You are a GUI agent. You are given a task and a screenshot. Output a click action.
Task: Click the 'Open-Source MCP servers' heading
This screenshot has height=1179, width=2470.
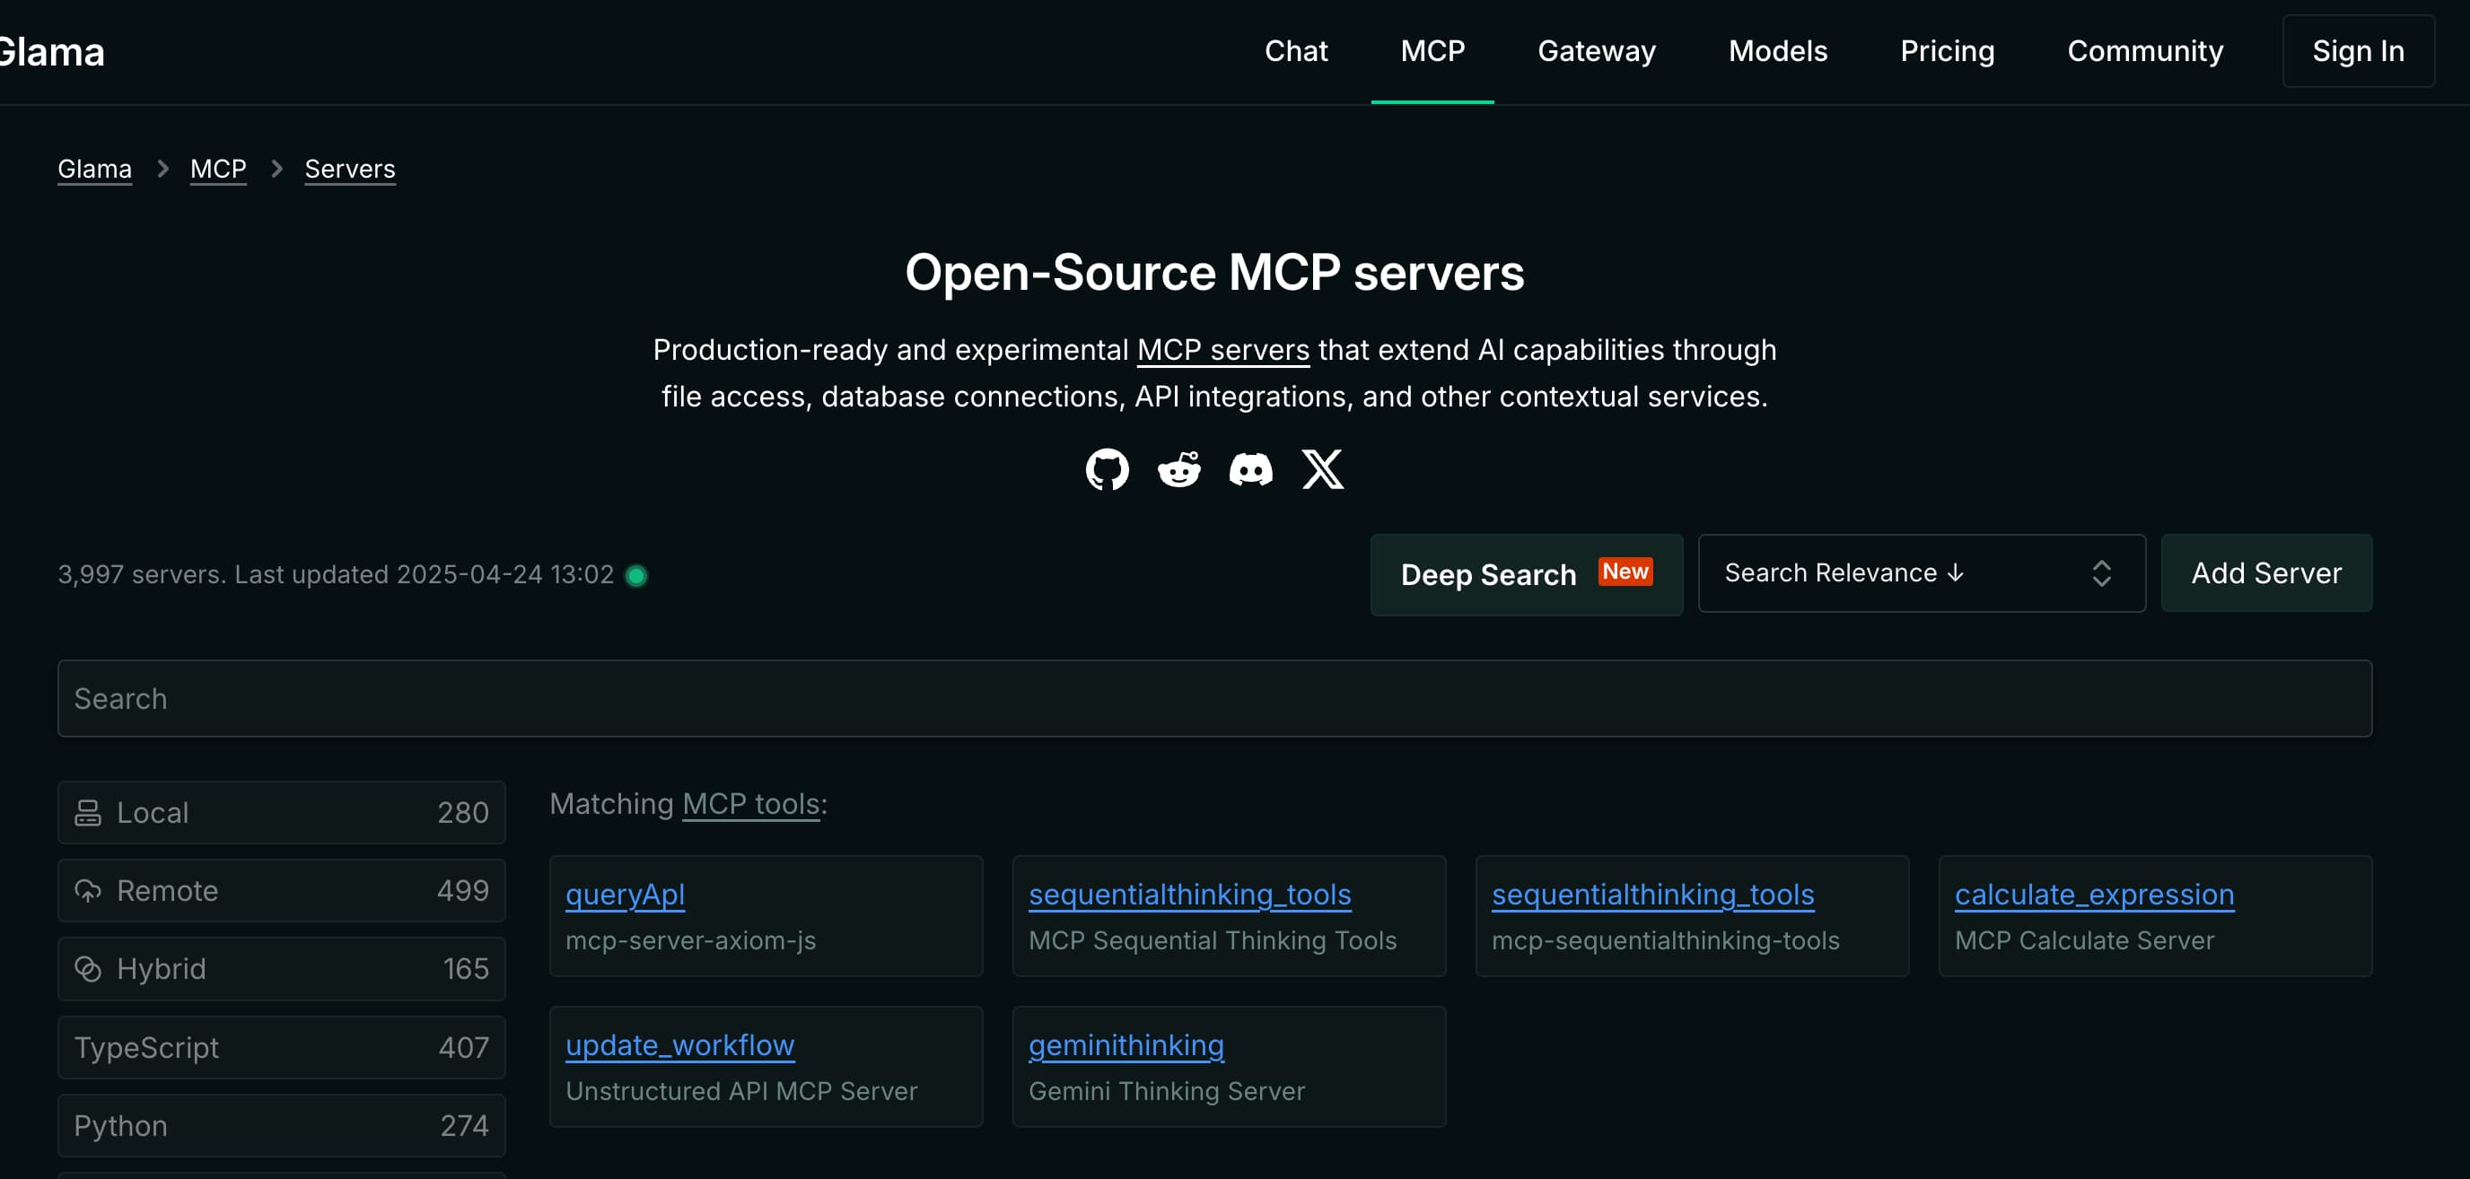coord(1213,272)
